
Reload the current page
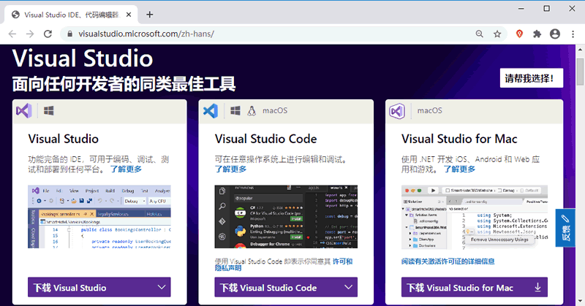coord(48,34)
